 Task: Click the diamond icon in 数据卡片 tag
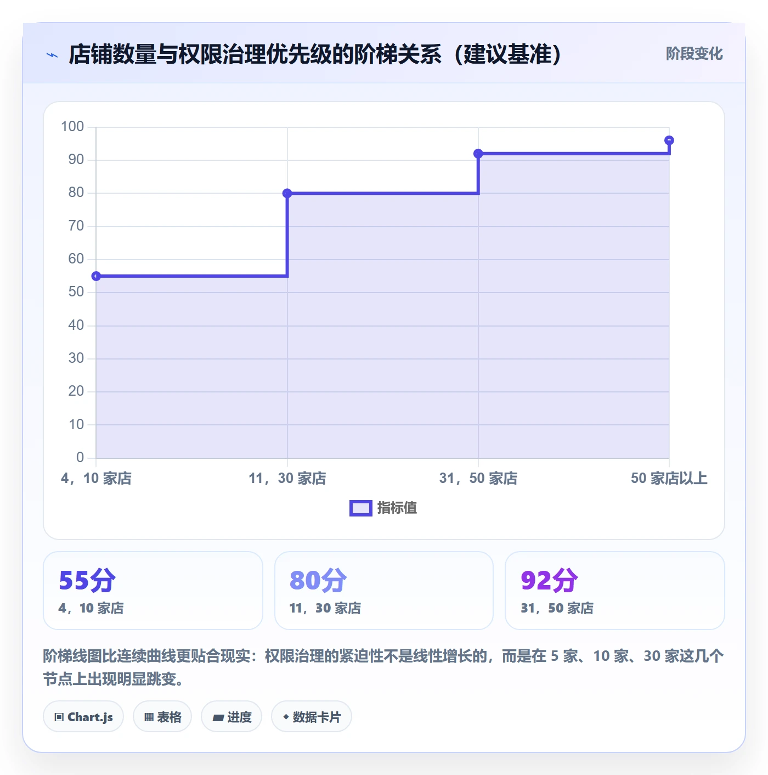pyautogui.click(x=286, y=717)
